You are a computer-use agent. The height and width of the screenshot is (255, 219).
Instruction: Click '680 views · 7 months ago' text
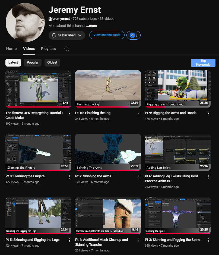(162, 245)
